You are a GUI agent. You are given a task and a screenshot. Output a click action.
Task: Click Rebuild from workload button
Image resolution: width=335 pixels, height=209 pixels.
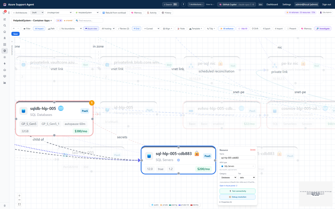[x=114, y=13]
